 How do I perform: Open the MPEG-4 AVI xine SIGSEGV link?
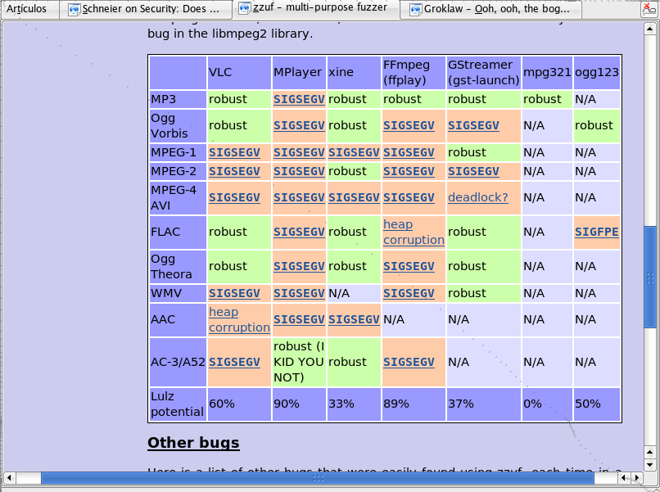point(354,197)
